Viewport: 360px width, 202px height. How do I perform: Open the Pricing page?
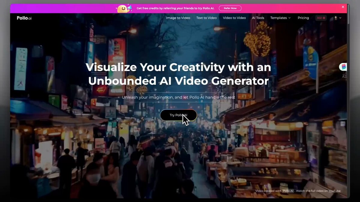pyautogui.click(x=303, y=18)
